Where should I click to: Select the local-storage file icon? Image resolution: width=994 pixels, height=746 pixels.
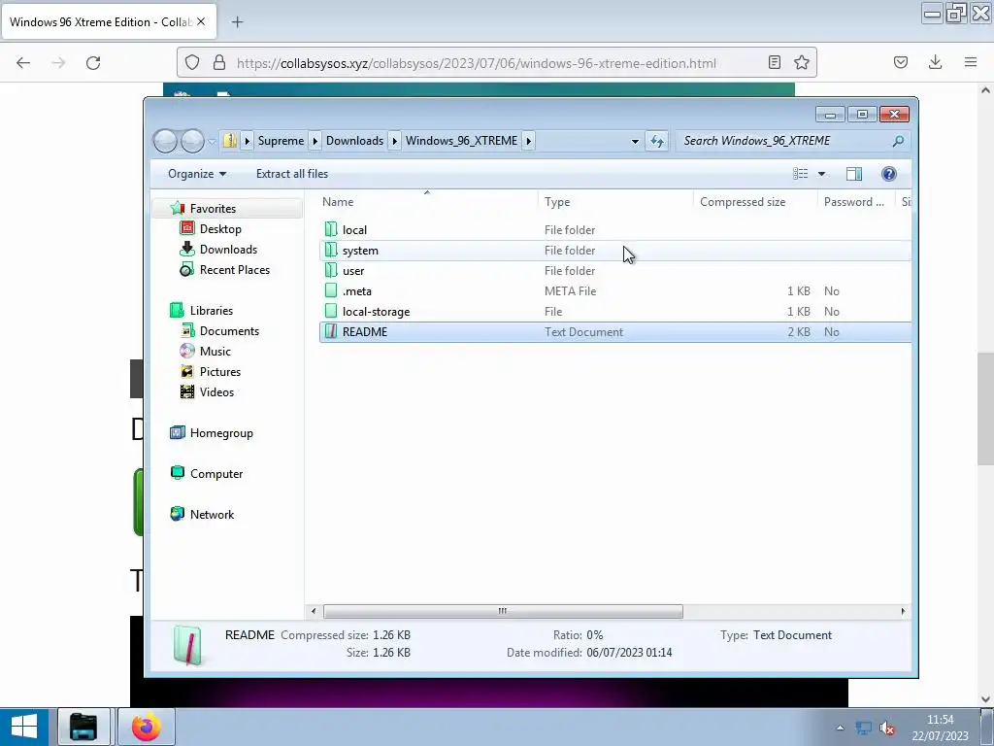(331, 312)
